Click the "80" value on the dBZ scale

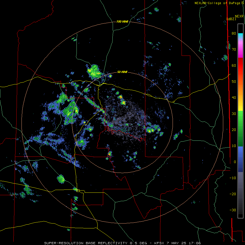[234, 33]
